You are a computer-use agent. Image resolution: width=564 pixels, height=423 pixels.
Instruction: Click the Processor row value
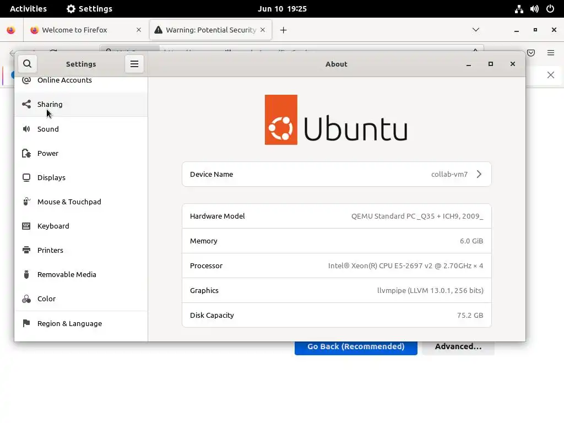click(x=405, y=266)
